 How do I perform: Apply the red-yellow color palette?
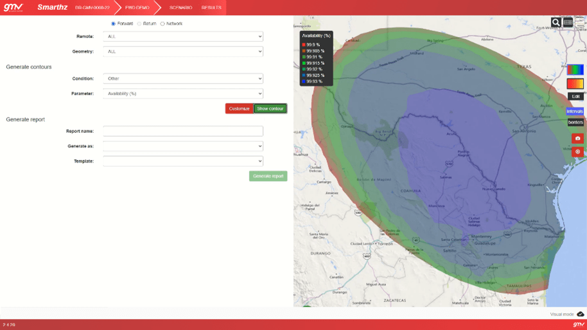(575, 83)
